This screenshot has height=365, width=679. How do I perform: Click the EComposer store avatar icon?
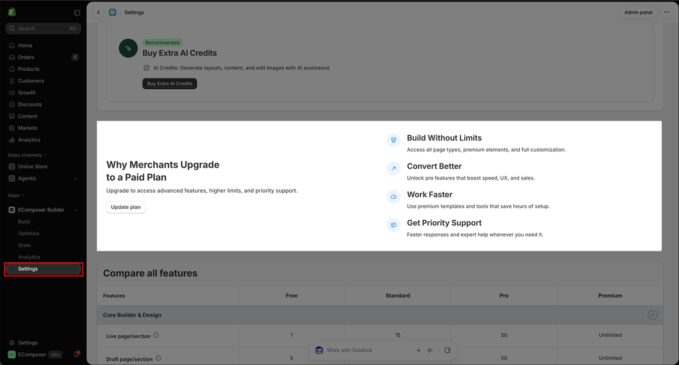(12, 354)
